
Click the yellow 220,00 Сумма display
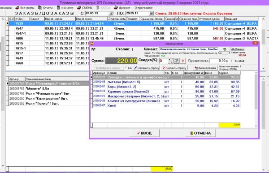pyautogui.click(x=121, y=61)
